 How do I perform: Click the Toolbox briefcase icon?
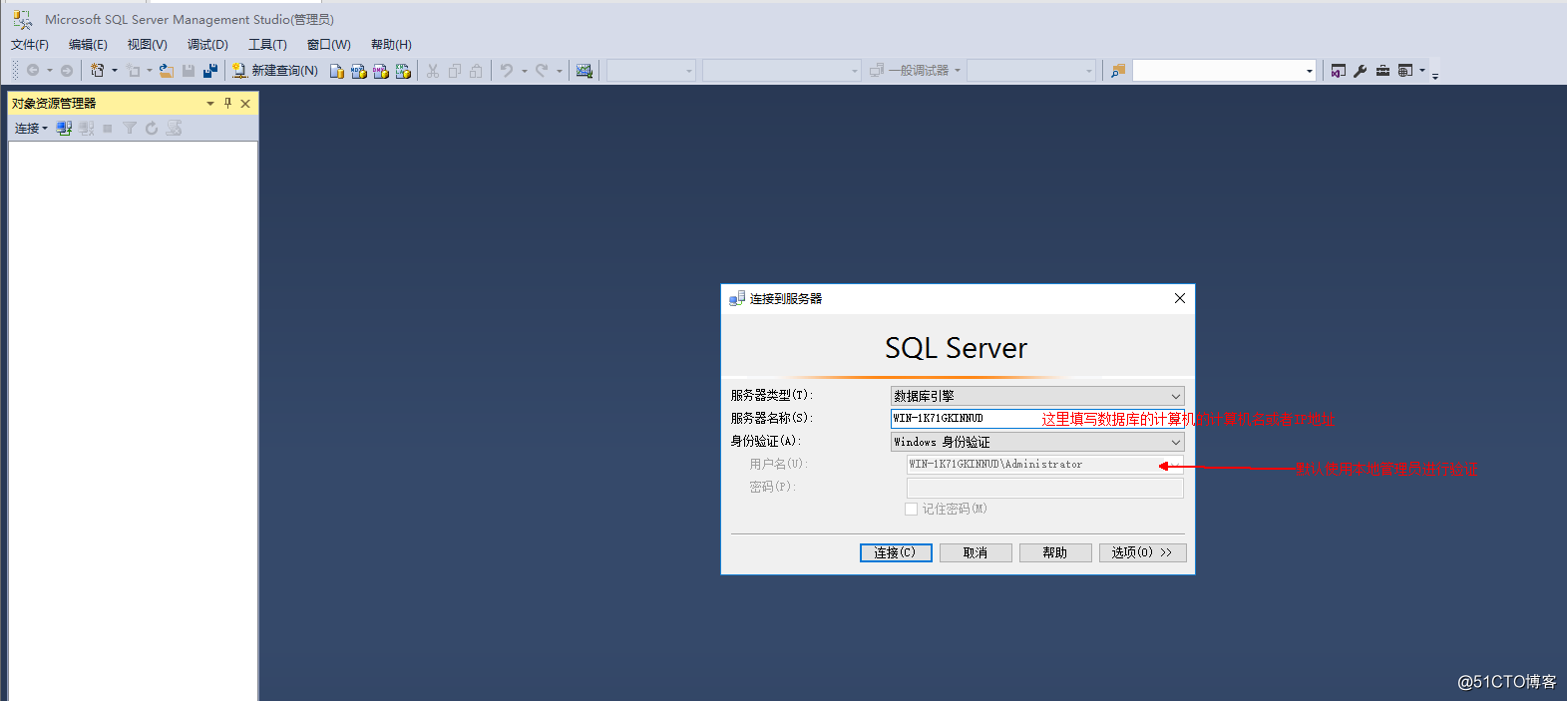(1382, 71)
